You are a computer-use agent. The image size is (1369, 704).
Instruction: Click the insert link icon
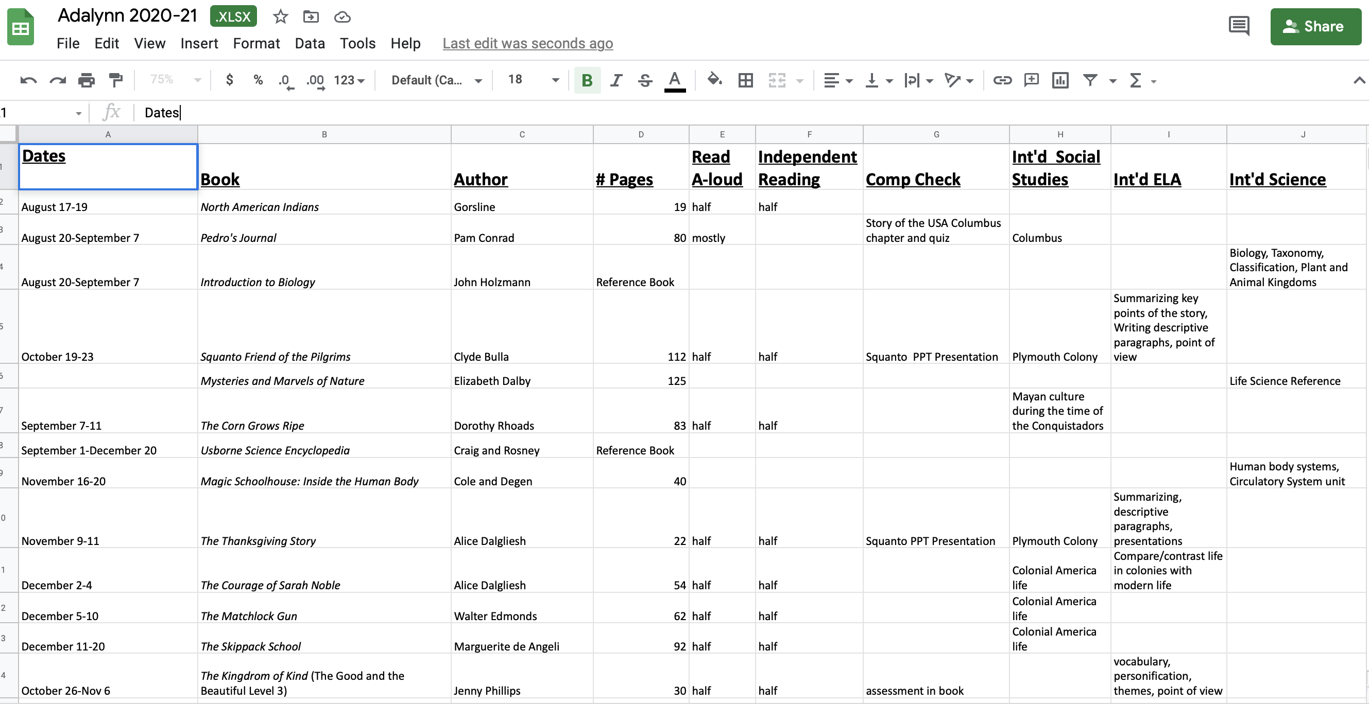(1002, 81)
